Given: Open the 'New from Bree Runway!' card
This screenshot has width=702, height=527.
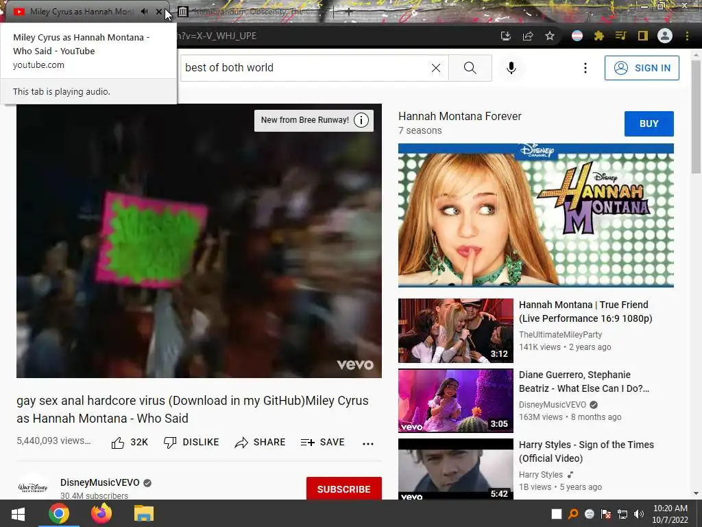Looking at the screenshot, I should tap(304, 120).
